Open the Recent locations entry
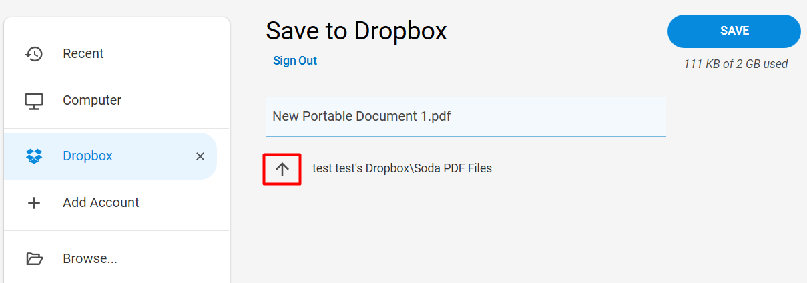Viewport: 807px width, 283px height. pos(117,53)
